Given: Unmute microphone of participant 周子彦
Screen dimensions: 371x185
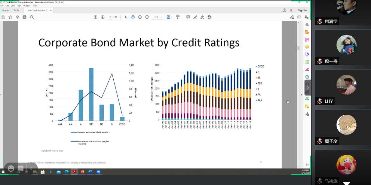Looking at the screenshot, I should (x=319, y=141).
